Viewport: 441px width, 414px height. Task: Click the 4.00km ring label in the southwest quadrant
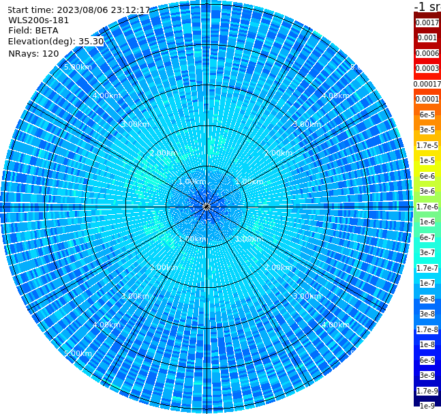click(x=106, y=325)
